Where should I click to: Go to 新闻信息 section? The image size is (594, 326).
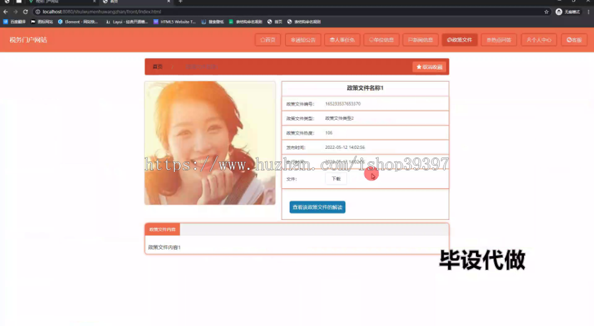420,40
